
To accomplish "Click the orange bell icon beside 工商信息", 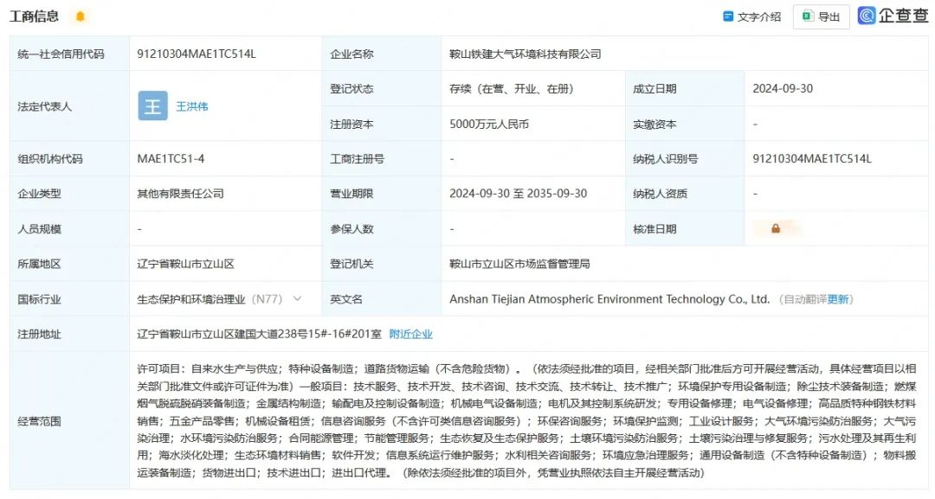I will [x=81, y=16].
